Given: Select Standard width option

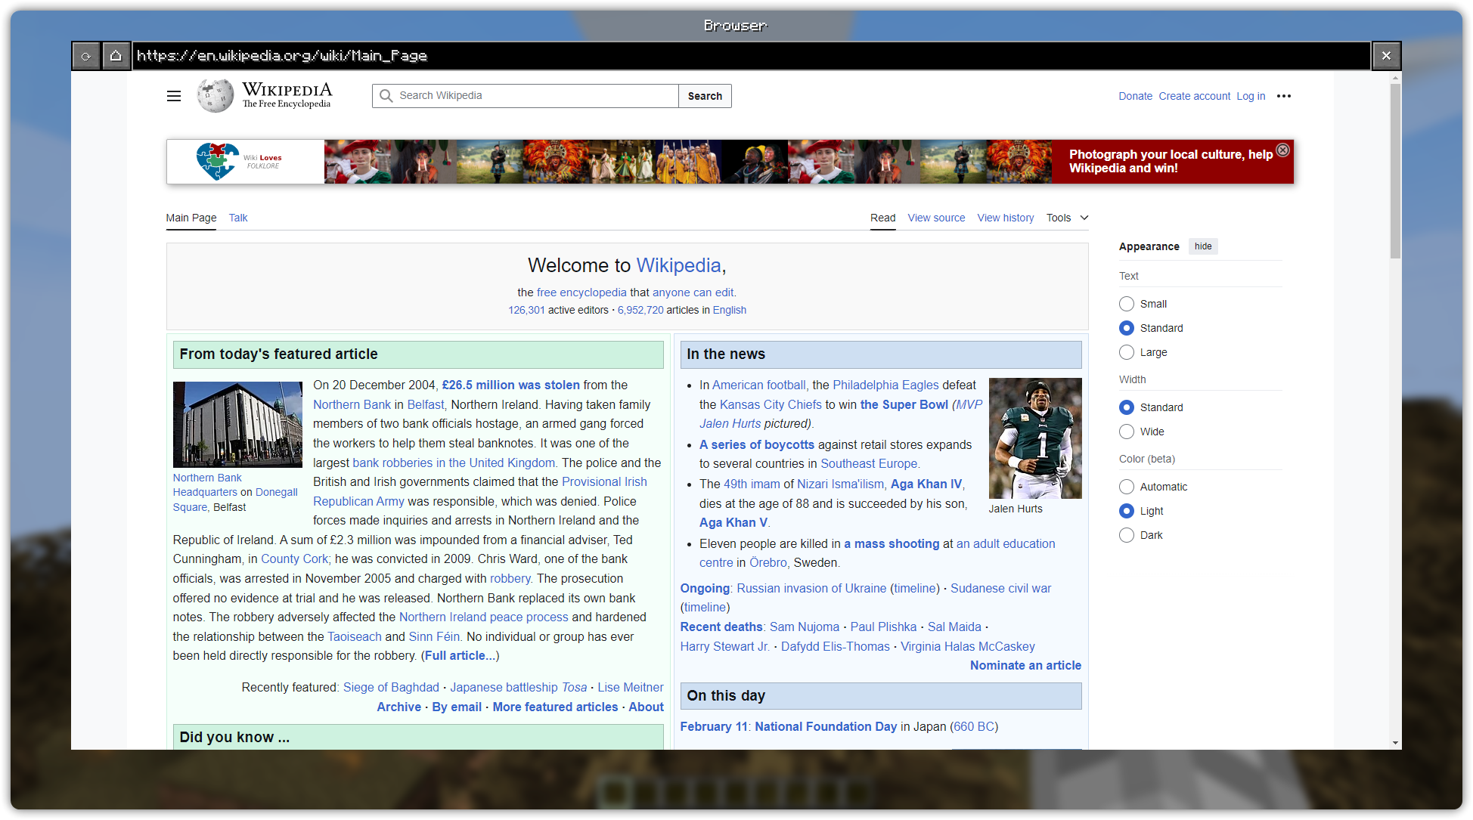Looking at the screenshot, I should (1127, 407).
